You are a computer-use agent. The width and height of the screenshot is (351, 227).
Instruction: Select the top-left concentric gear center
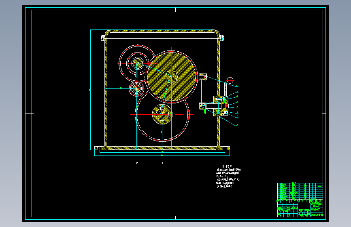click(138, 63)
